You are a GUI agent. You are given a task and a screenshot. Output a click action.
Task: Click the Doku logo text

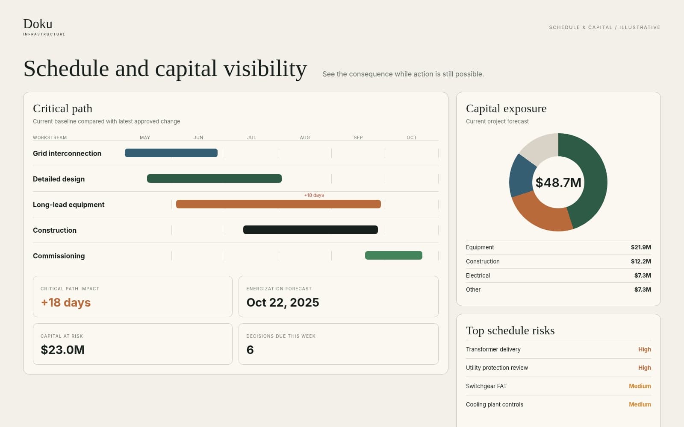click(38, 24)
